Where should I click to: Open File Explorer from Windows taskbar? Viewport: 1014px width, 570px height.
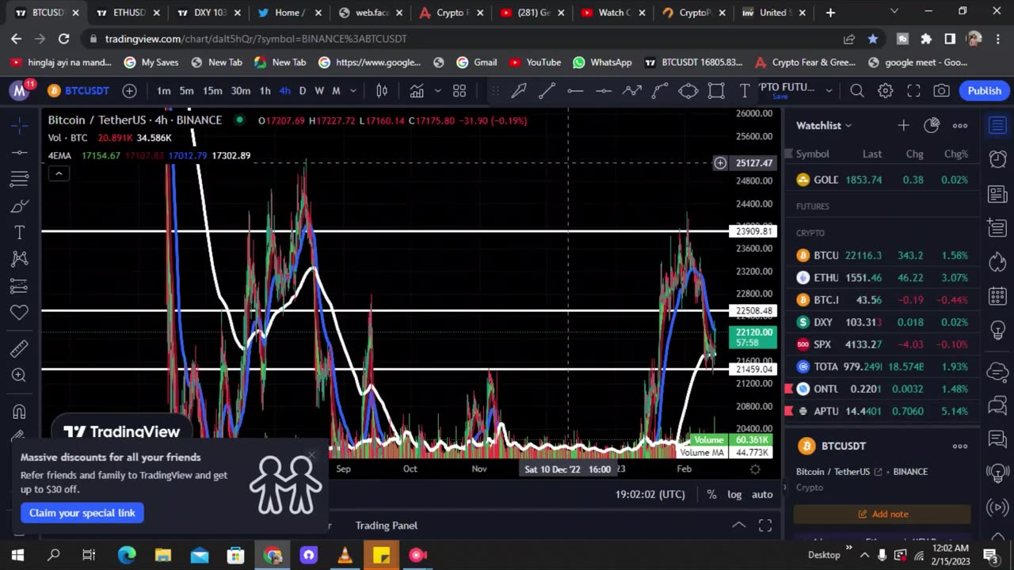(x=162, y=555)
